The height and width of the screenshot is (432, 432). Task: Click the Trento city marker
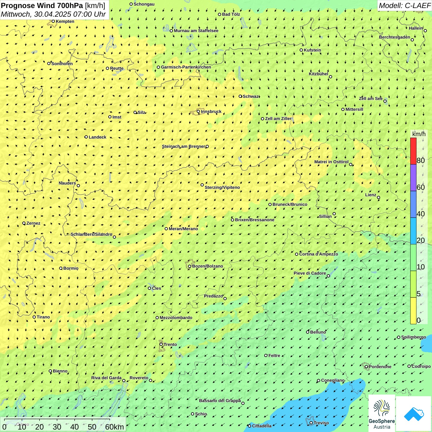click(161, 344)
